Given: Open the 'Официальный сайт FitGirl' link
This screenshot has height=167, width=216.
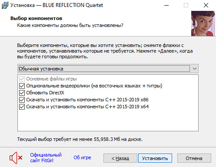Looking at the screenshot, I should (x=46, y=157).
